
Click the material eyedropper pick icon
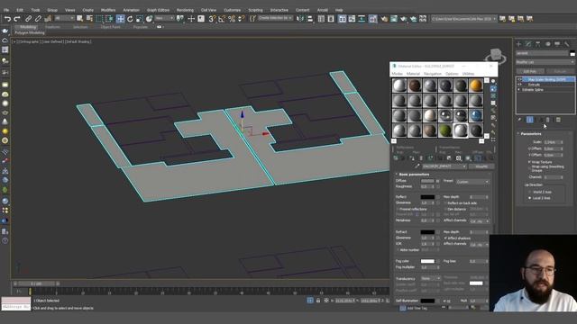coord(417,166)
